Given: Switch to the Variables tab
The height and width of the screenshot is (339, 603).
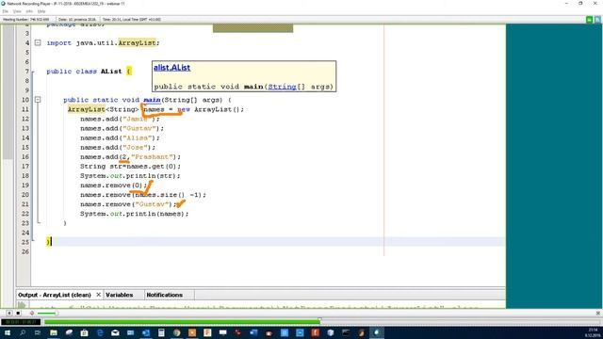Looking at the screenshot, I should (x=120, y=295).
